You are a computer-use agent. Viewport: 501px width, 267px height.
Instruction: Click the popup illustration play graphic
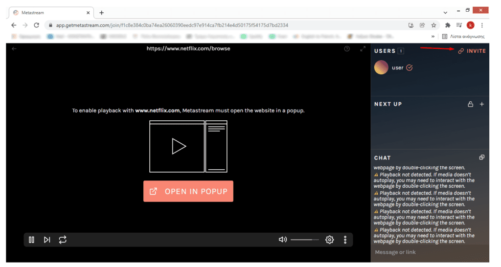(188, 146)
